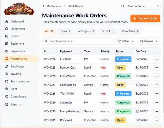Click Merry-Go-Round equipment cell
Viewport: 164px width, 128px height.
click(x=70, y=111)
